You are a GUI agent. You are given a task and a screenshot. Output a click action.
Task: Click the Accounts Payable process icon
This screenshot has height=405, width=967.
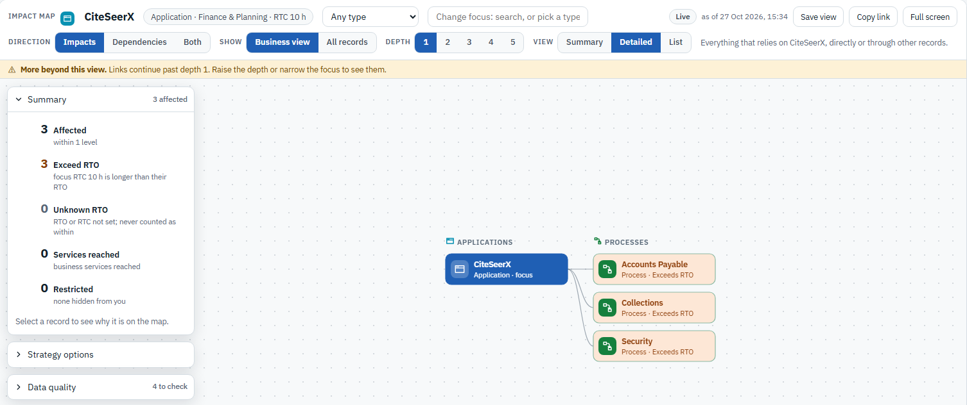pos(607,269)
